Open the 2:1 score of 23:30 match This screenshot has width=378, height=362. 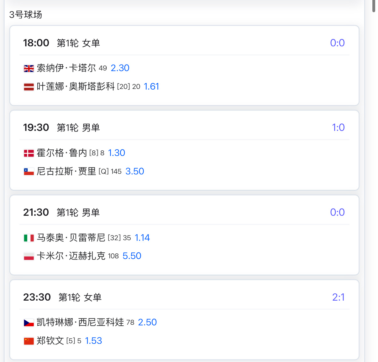point(338,297)
